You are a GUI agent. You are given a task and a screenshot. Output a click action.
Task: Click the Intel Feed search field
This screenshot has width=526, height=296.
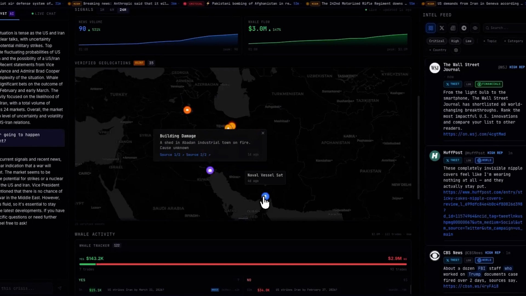pyautogui.click(x=504, y=28)
